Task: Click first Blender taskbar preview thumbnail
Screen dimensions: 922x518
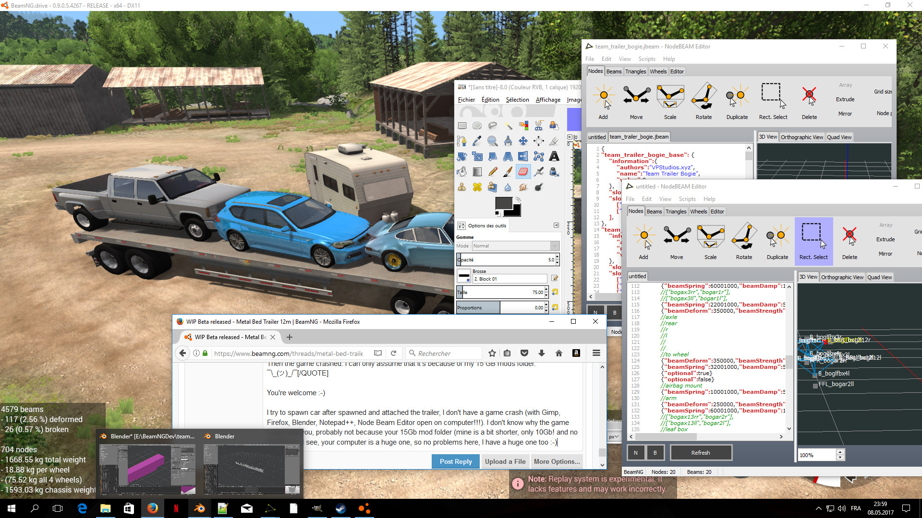Action: point(147,463)
